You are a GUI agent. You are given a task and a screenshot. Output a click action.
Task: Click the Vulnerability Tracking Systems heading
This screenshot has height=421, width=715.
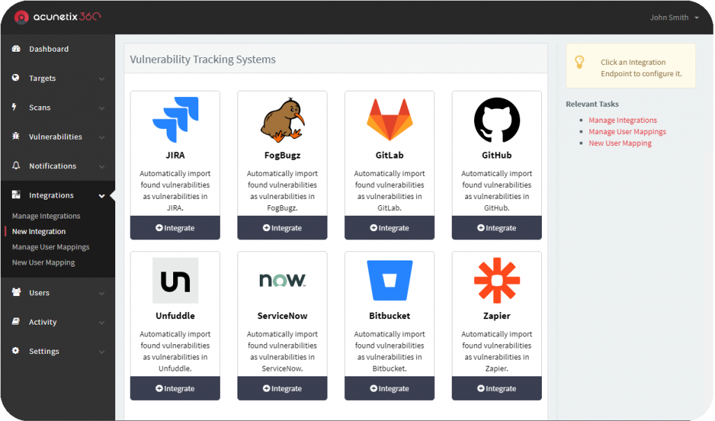click(202, 59)
